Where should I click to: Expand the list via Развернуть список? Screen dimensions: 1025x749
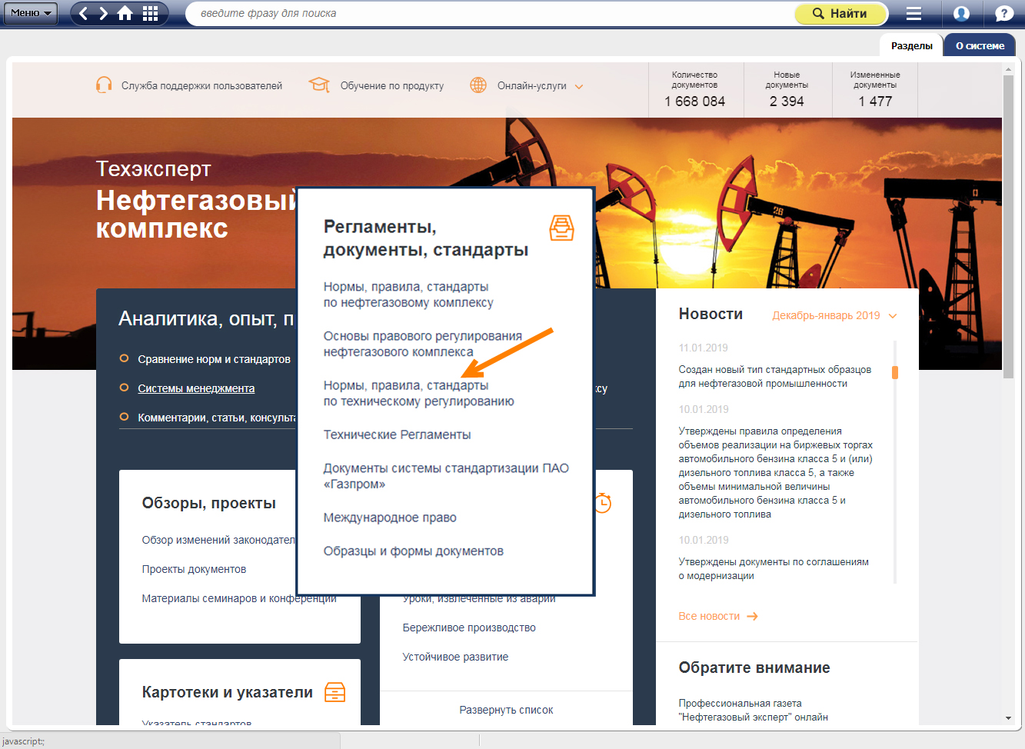pyautogui.click(x=506, y=710)
